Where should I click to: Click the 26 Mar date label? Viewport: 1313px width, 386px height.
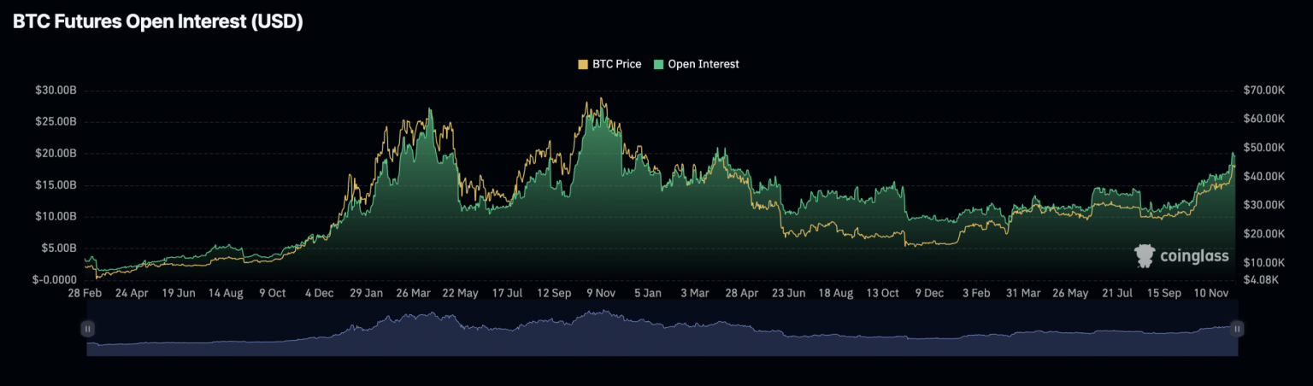[x=413, y=293]
